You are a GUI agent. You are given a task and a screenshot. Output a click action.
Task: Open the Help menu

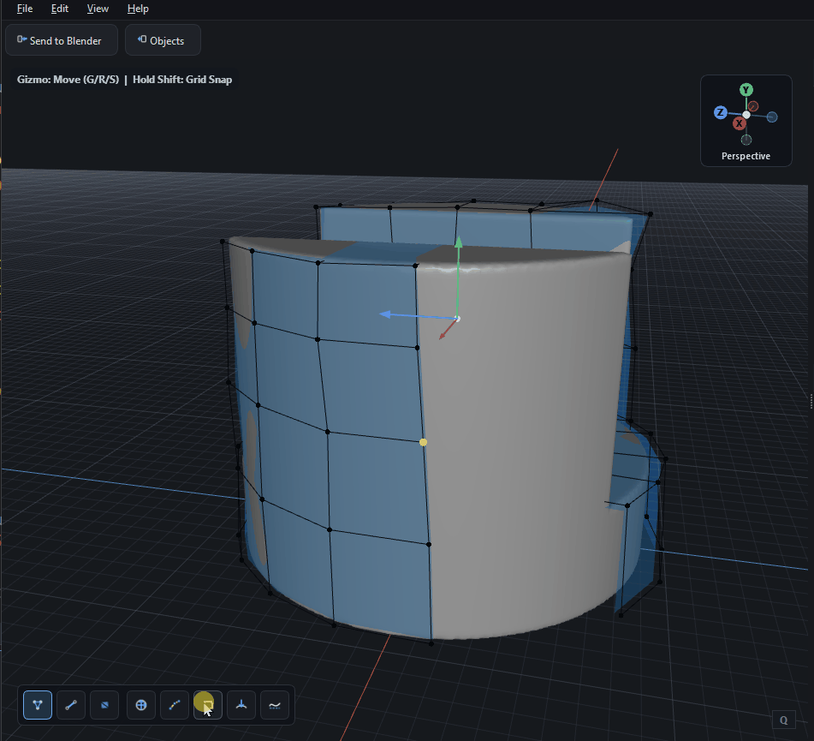[138, 9]
